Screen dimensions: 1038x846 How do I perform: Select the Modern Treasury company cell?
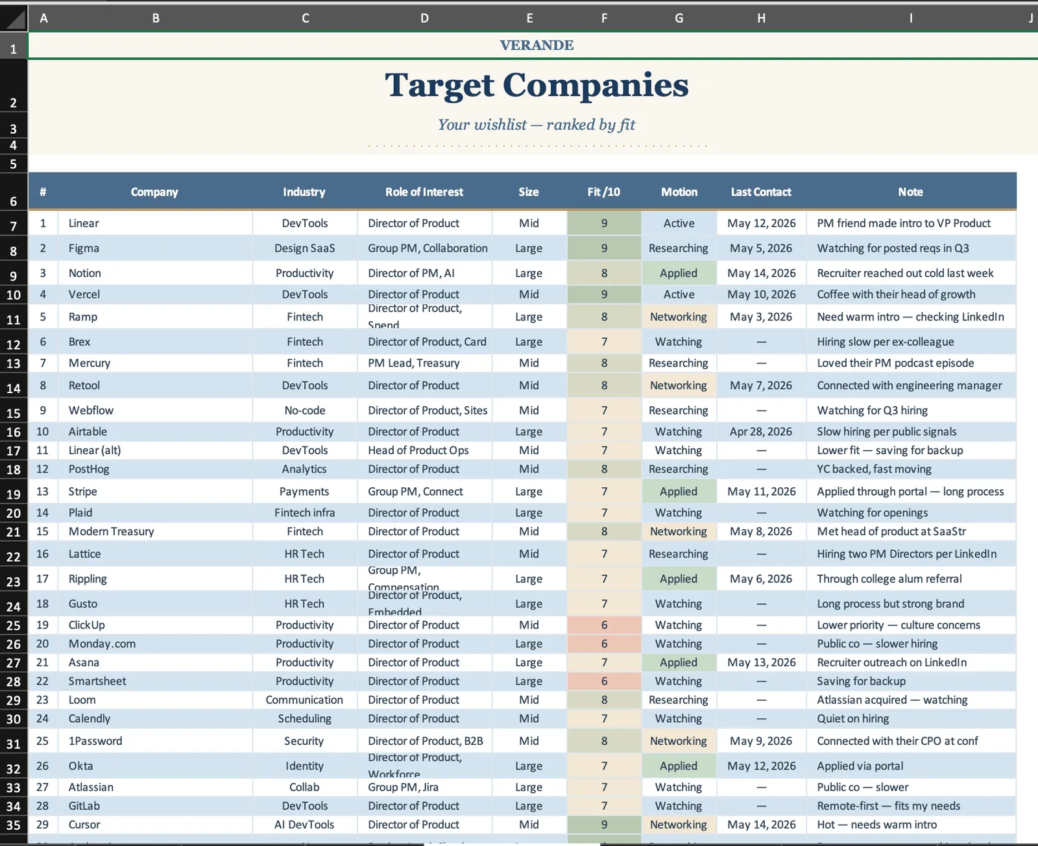[x=155, y=531]
